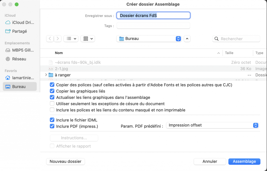Screen dimensions: 267x171
Task: Click the magnifier icon in search
Action: point(216,39)
